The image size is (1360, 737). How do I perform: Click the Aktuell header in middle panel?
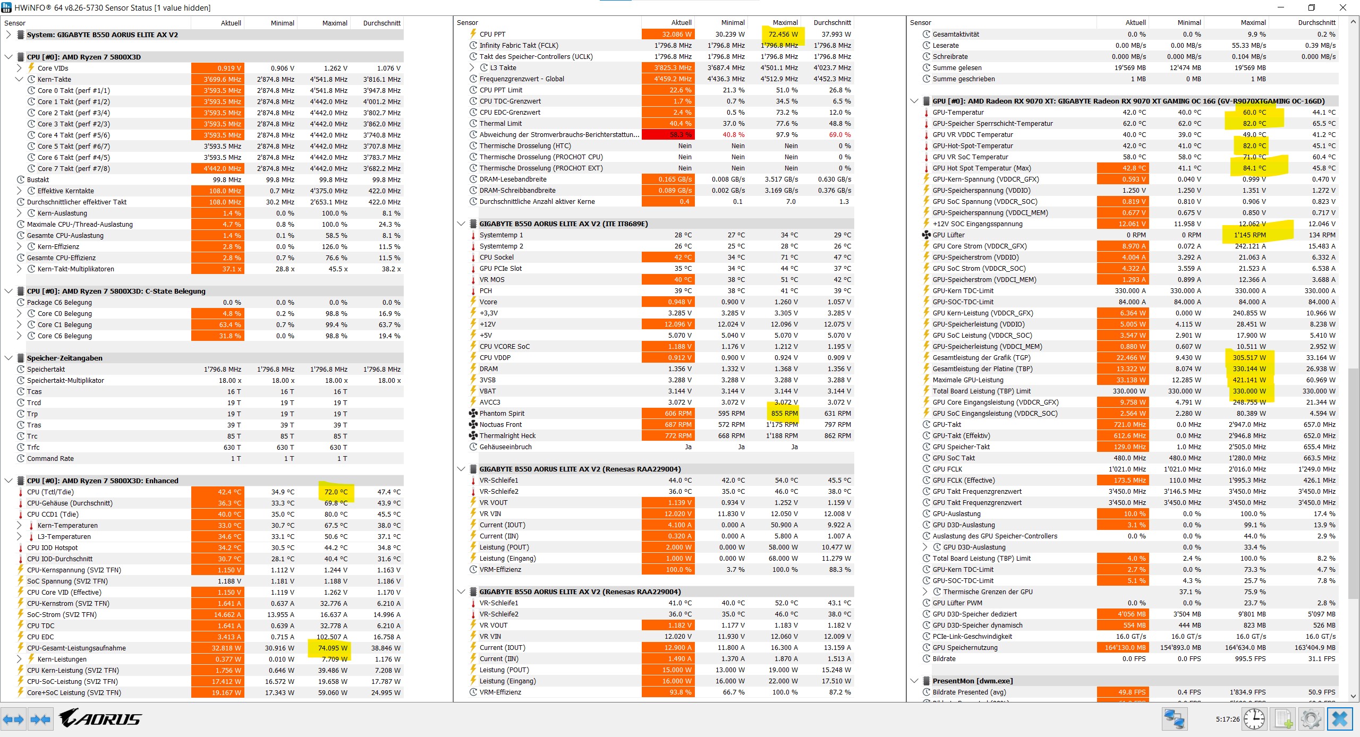(x=681, y=22)
